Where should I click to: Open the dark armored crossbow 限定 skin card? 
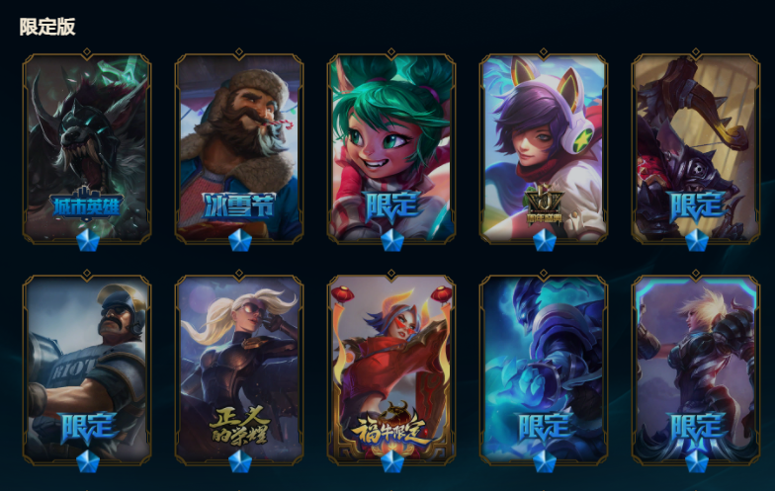pos(696,148)
